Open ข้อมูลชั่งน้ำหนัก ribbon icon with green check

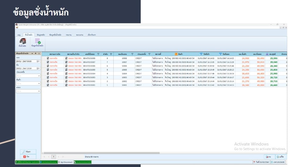[x=37, y=42]
